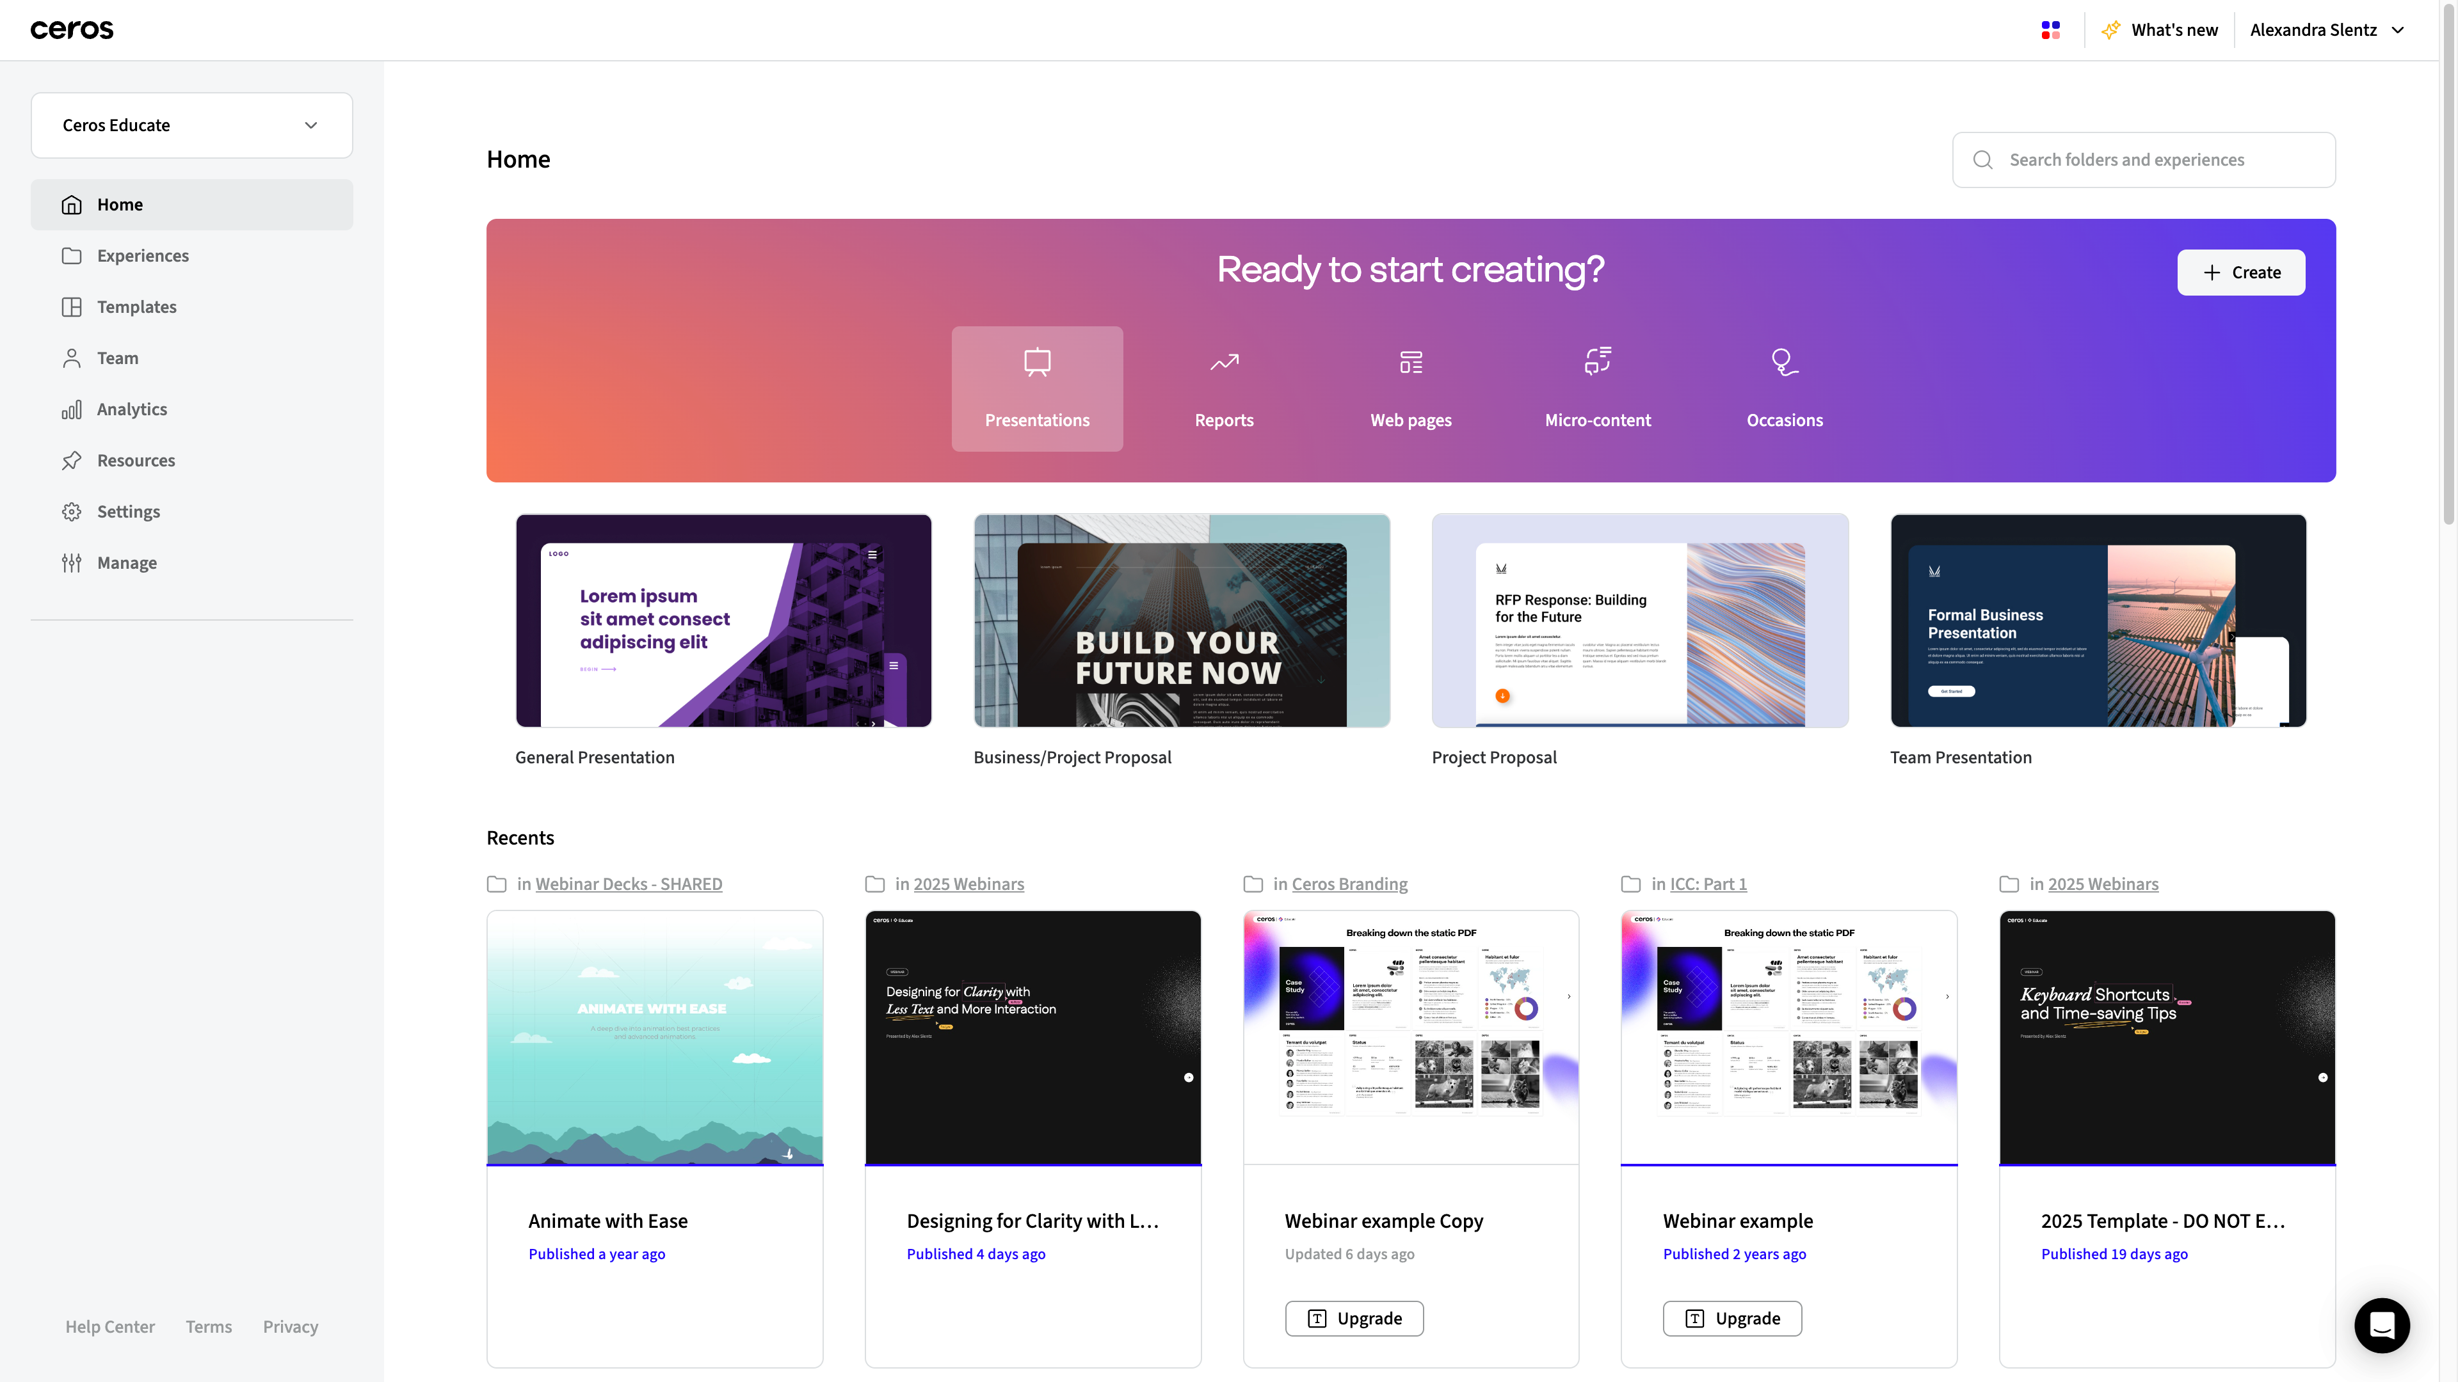Click 'Webinar example' card title

coord(1738,1221)
